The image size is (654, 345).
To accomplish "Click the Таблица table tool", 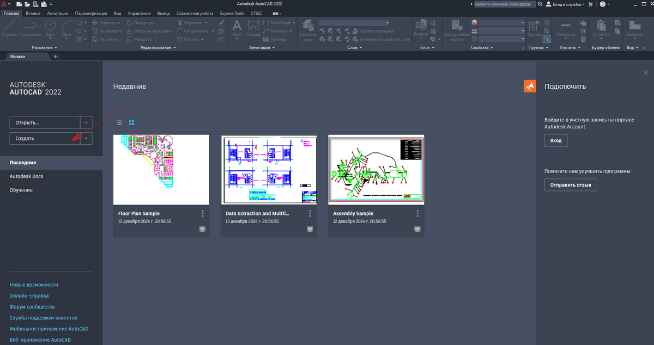I will click(x=274, y=39).
